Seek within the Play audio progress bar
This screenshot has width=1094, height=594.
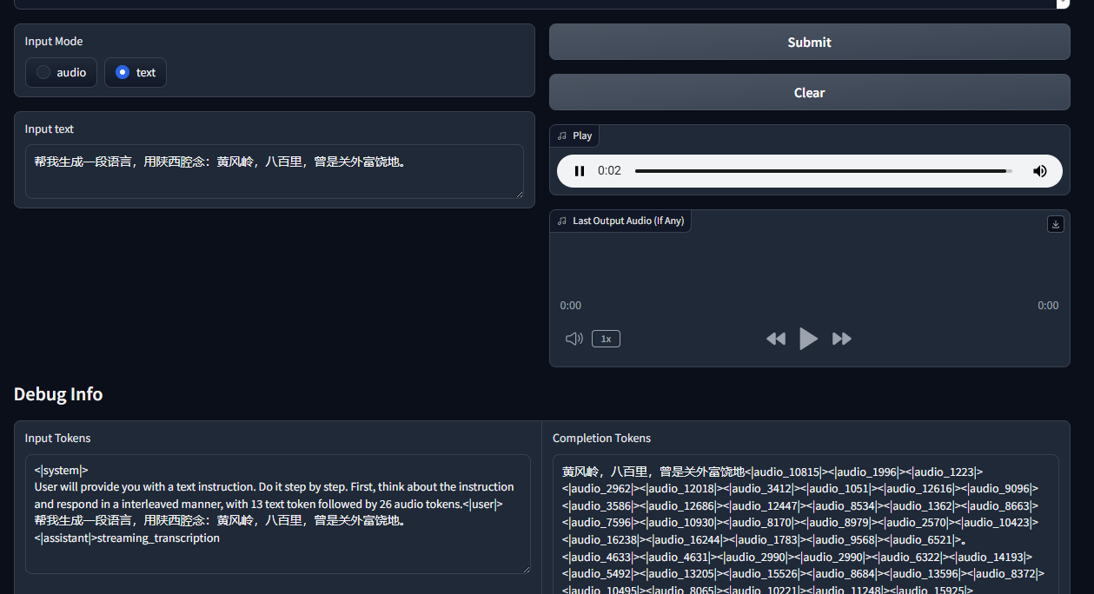click(823, 171)
